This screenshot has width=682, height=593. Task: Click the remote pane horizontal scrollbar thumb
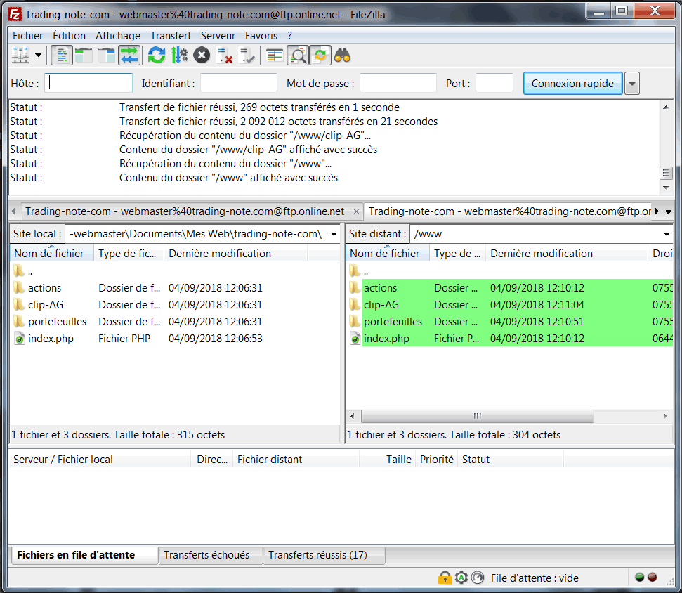(x=477, y=417)
